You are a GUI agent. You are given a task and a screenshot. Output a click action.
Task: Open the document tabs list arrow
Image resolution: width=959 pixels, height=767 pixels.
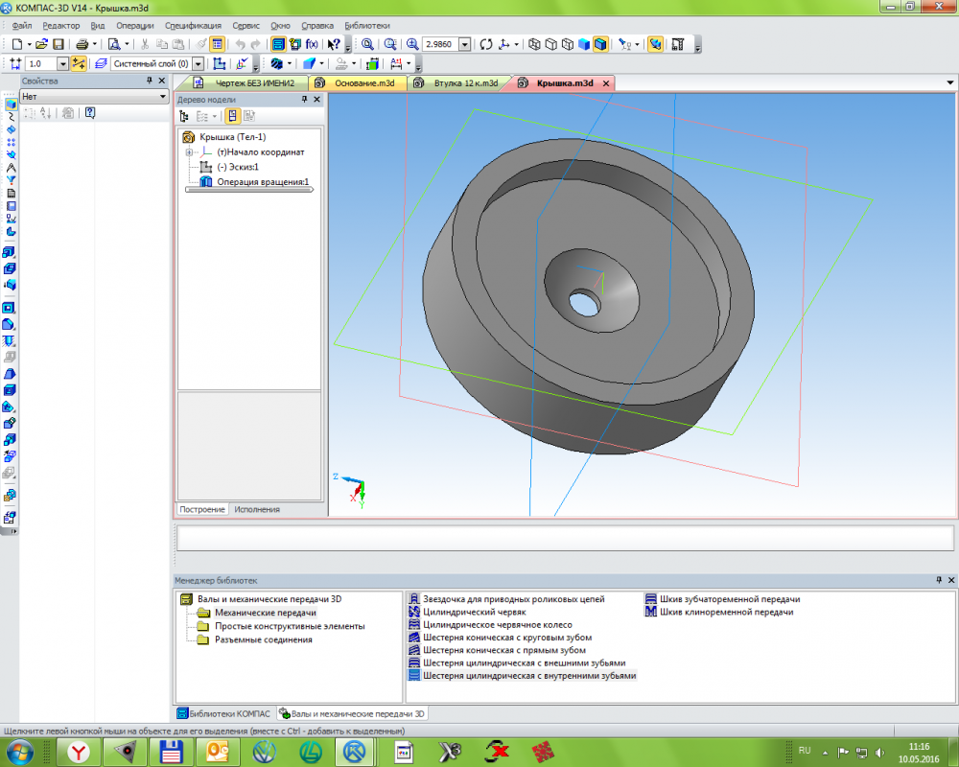point(949,82)
